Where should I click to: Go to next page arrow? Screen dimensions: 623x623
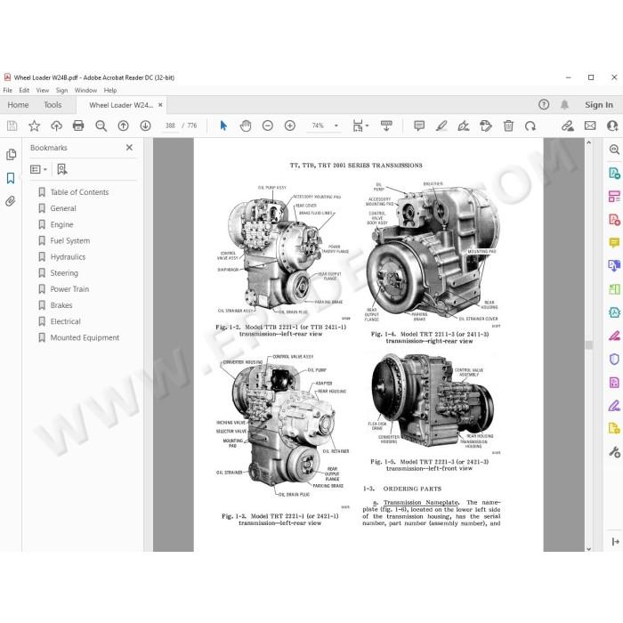pos(145,126)
